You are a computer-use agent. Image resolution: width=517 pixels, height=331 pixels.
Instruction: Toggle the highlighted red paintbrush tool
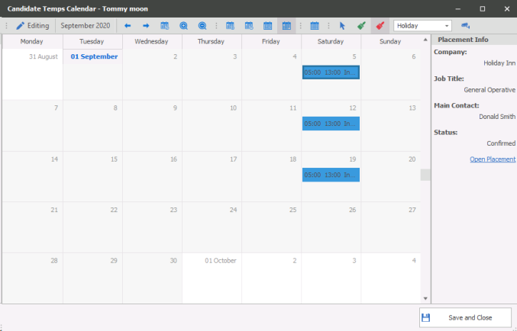pyautogui.click(x=380, y=26)
